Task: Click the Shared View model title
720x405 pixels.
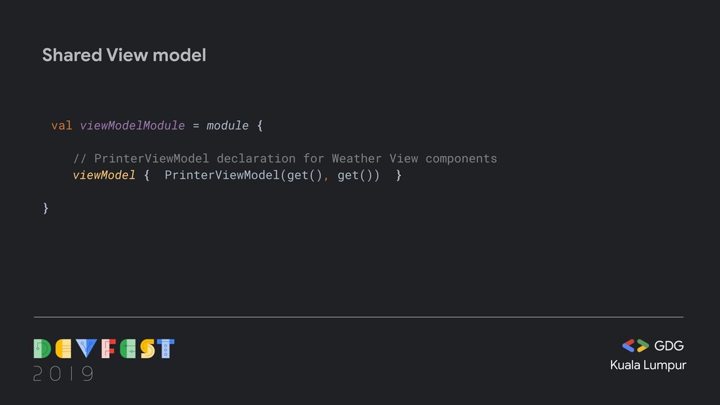Action: pos(124,55)
